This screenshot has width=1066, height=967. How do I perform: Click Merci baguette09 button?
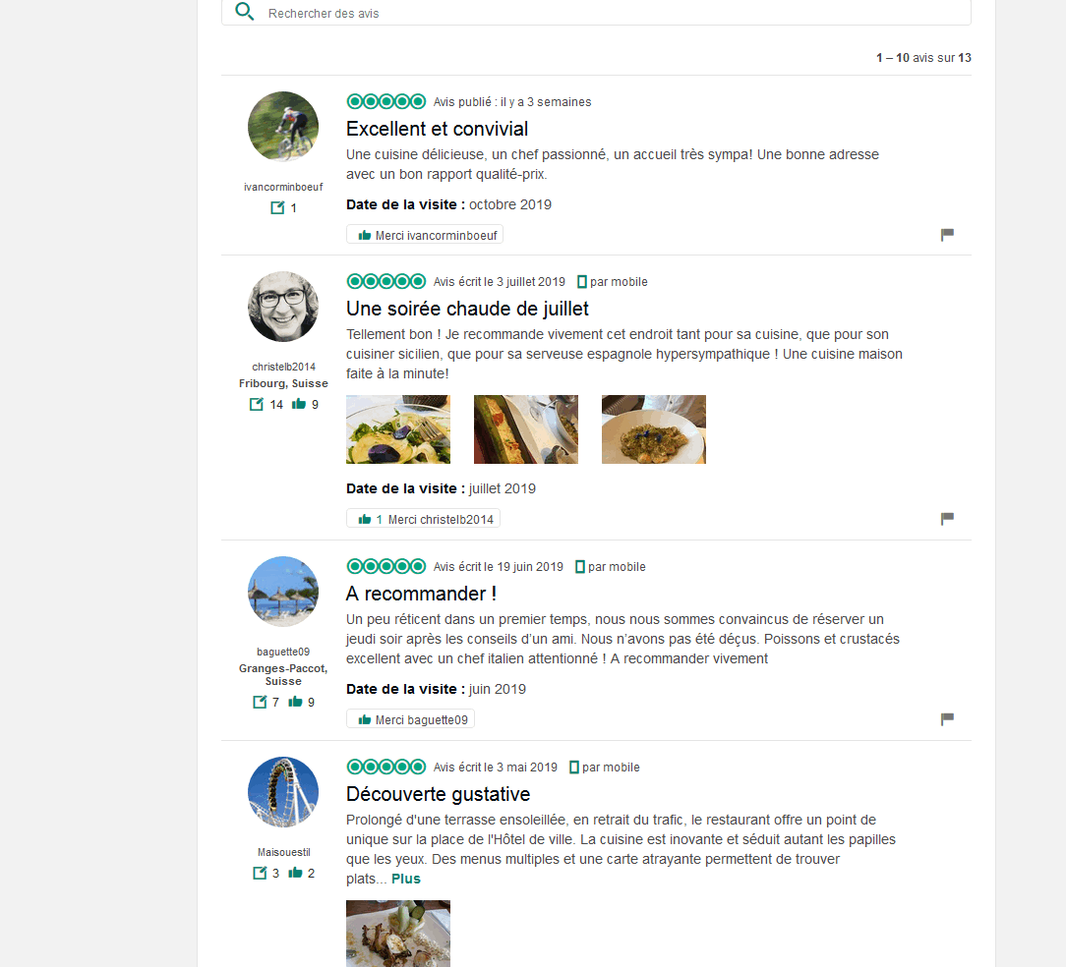pyautogui.click(x=411, y=719)
